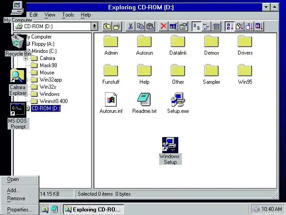Click the Rename (a.b) toolbar icon
This screenshot has height=215, width=286.
[x=173, y=27]
